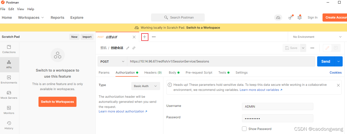Select the APIs sidebar icon
The image size is (347, 134).
click(x=9, y=64)
